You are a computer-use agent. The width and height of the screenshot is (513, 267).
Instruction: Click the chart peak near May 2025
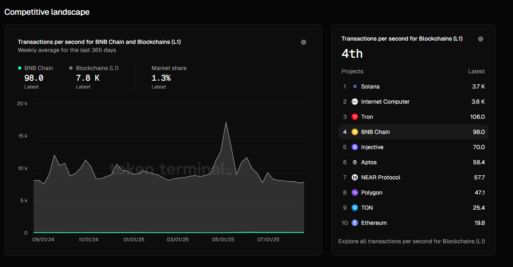click(x=226, y=122)
